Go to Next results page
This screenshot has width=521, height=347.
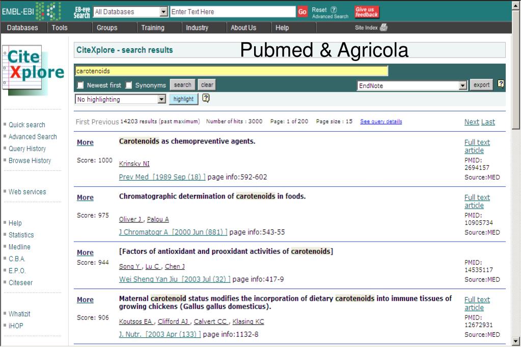pyautogui.click(x=472, y=122)
